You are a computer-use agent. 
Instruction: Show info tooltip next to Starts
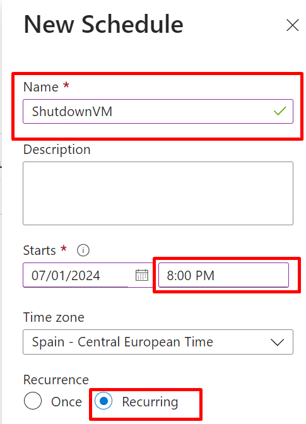coord(83,250)
